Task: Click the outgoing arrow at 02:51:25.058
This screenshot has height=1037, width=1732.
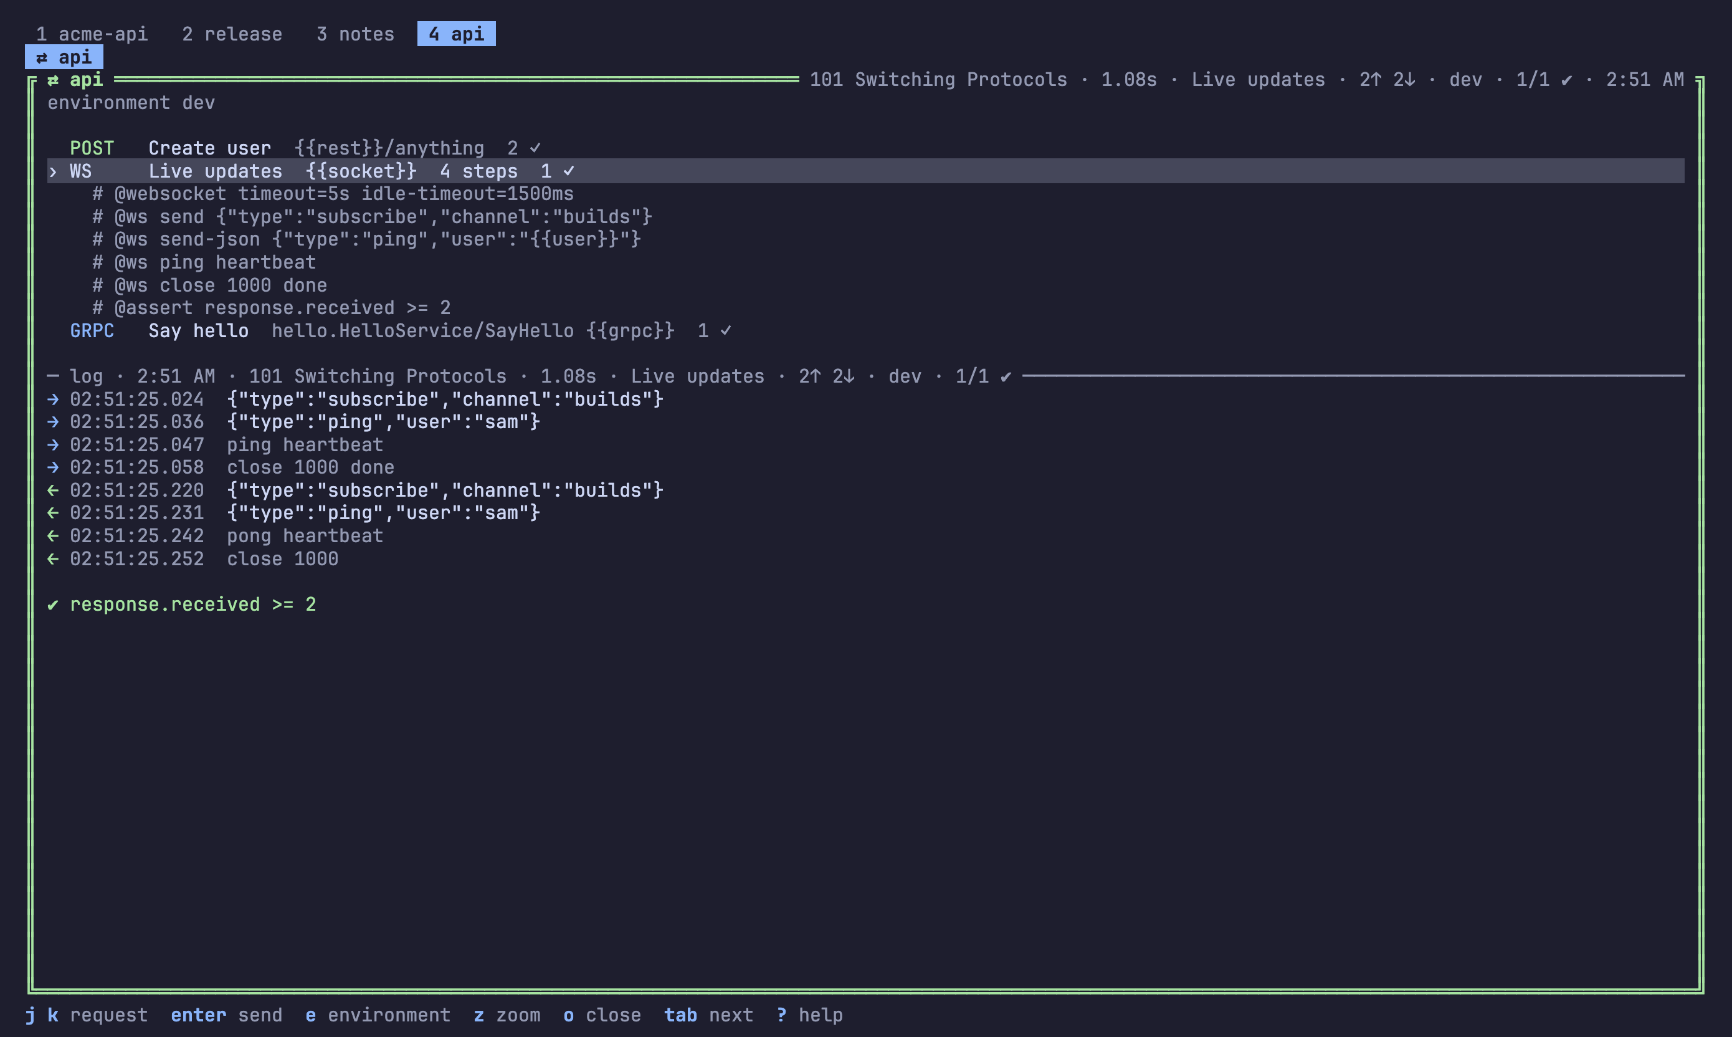Action: pyautogui.click(x=53, y=467)
